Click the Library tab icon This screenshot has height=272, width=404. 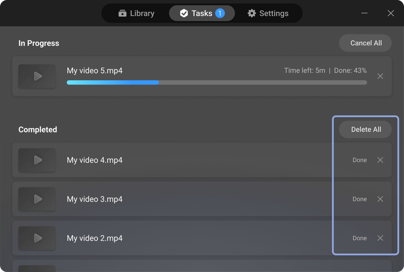point(122,13)
